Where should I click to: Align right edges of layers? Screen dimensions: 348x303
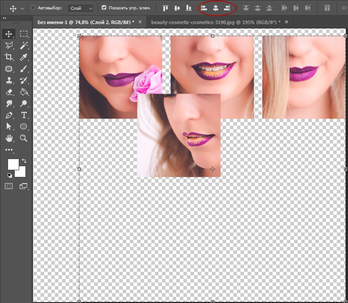[x=227, y=8]
